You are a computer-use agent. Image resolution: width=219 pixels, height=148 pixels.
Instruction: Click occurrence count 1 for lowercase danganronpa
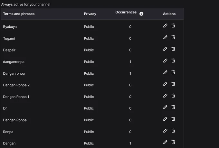coord(130,62)
